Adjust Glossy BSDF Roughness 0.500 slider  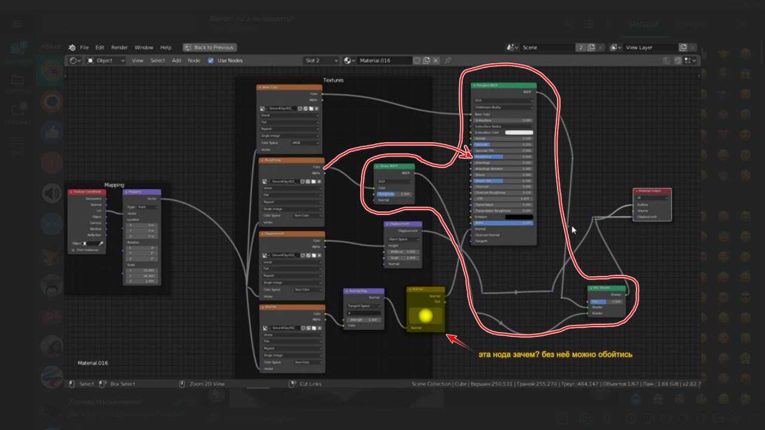point(394,194)
